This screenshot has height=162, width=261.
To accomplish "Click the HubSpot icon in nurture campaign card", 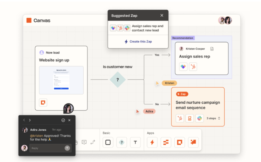I will (x=180, y=118).
